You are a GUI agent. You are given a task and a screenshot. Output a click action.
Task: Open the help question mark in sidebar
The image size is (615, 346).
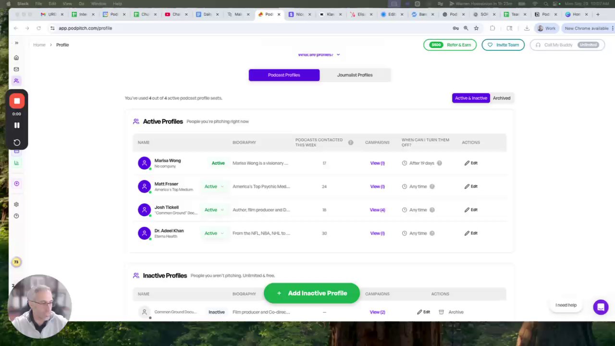pos(16,216)
